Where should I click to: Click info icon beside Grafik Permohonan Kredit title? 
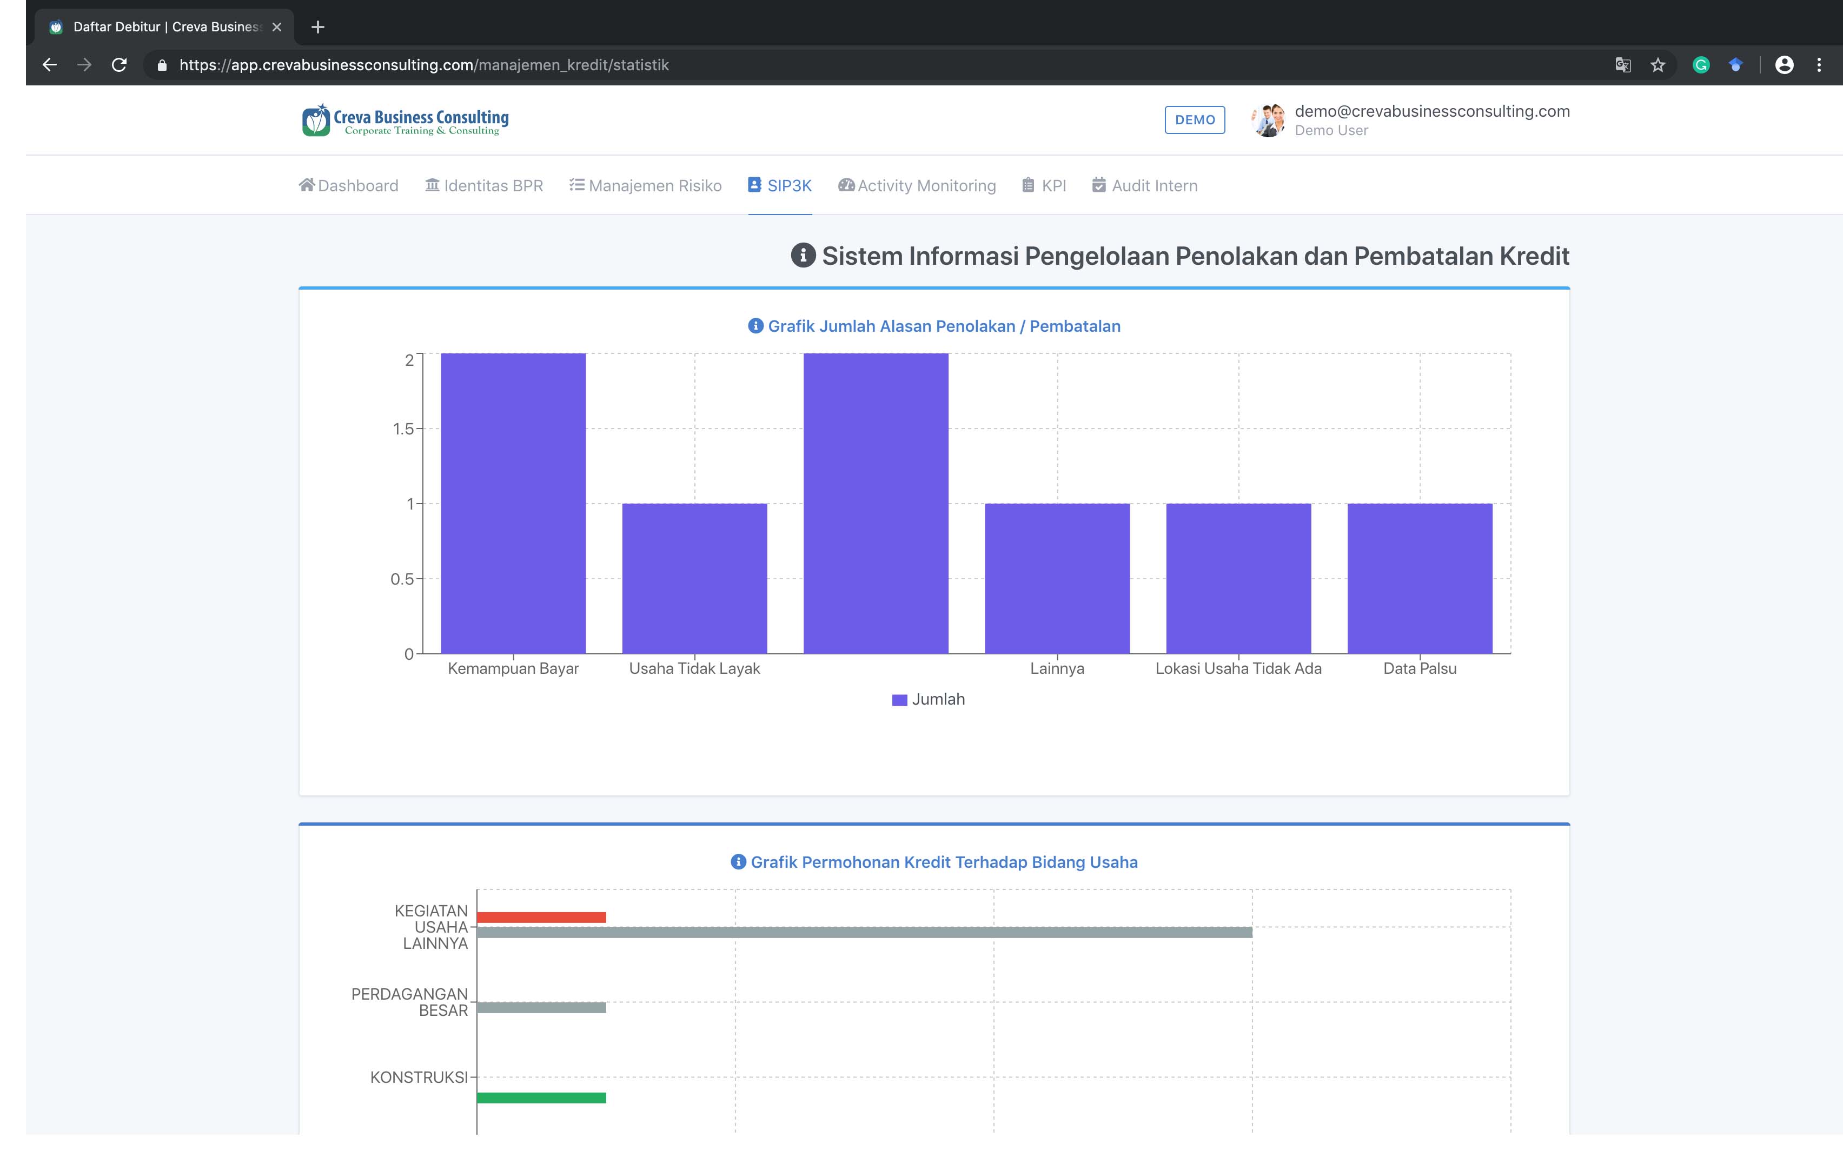click(x=739, y=862)
